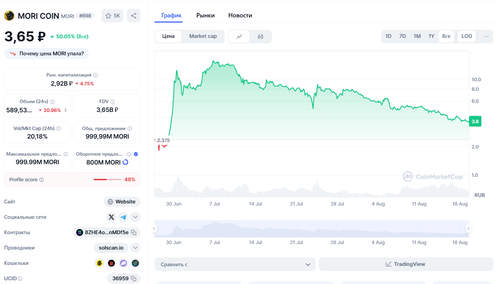
Task: Click the info icon beside Vol/Mkt Cap (24h)
Action: click(59, 129)
